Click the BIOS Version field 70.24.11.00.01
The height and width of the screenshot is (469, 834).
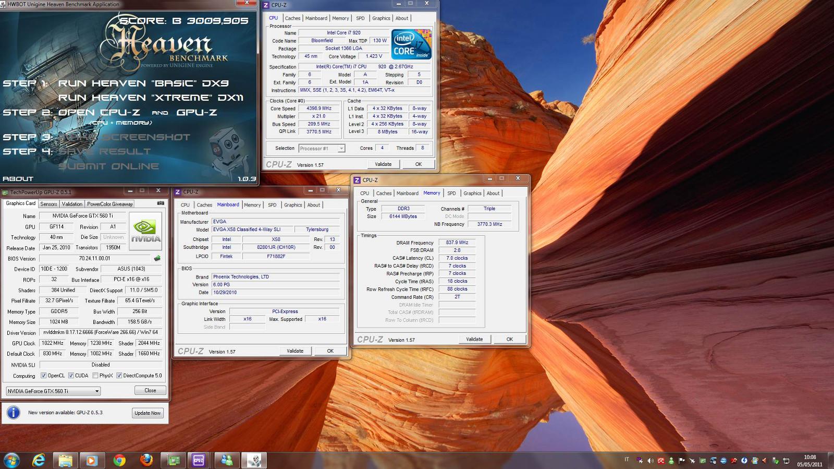pos(94,258)
